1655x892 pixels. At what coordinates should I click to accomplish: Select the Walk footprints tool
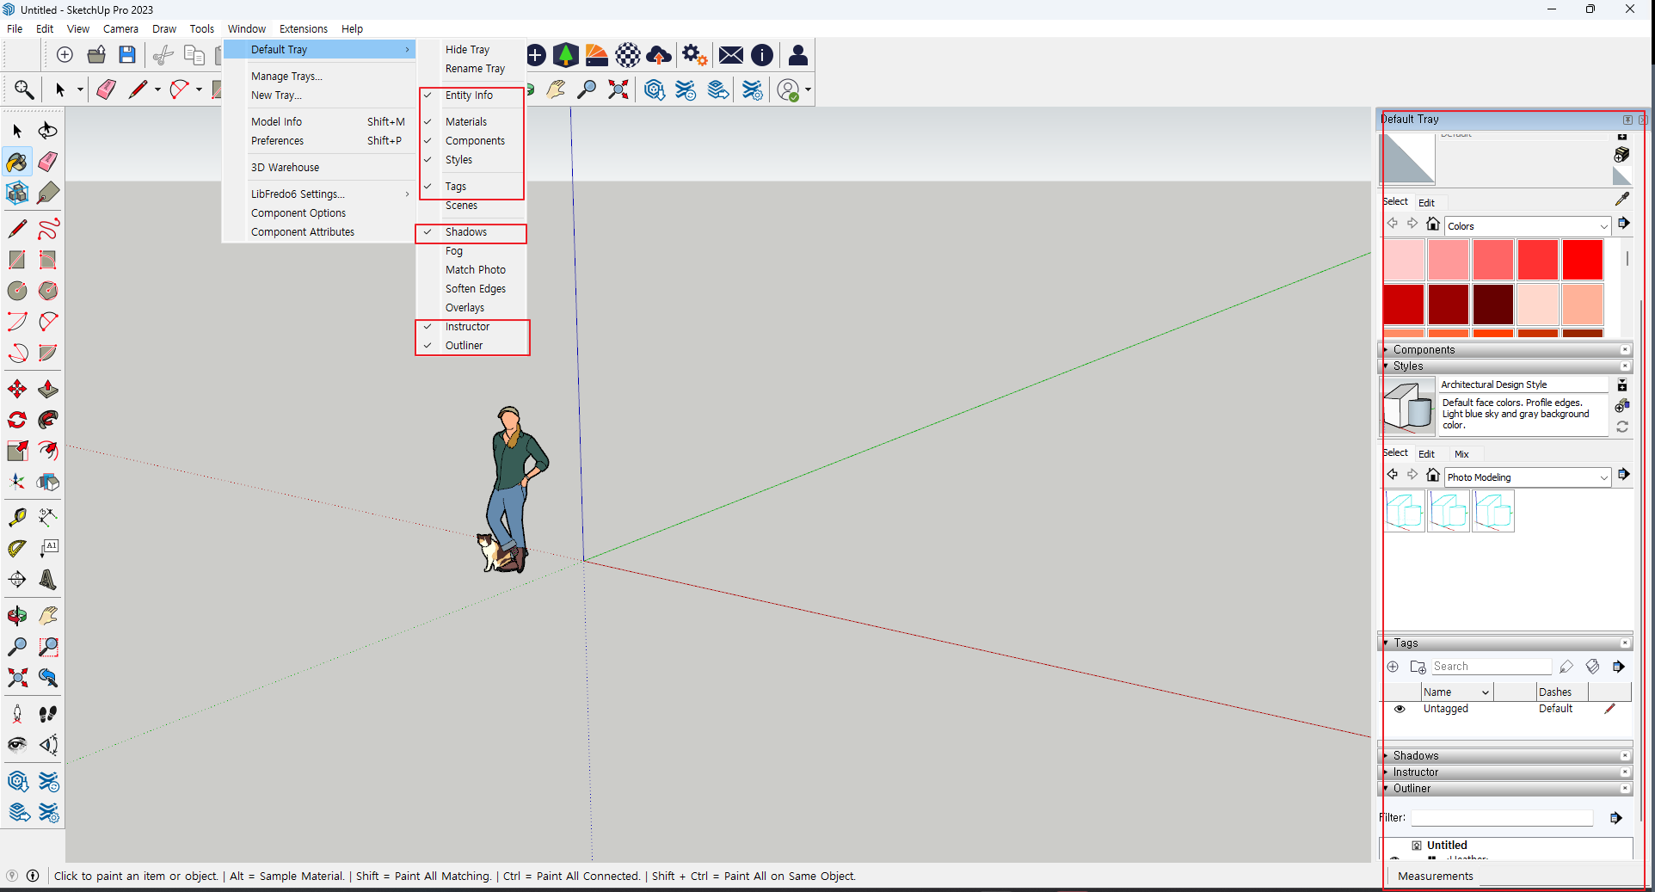[x=48, y=714]
